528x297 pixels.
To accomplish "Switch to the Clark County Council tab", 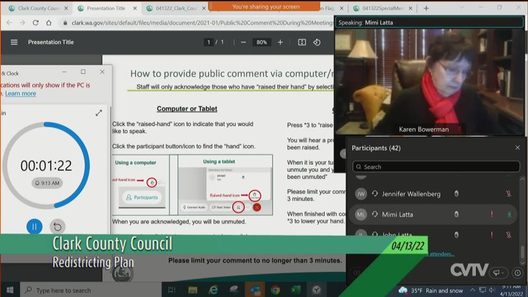I will click(x=34, y=8).
